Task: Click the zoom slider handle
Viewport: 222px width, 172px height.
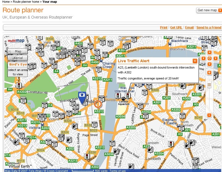Action: 209,85
